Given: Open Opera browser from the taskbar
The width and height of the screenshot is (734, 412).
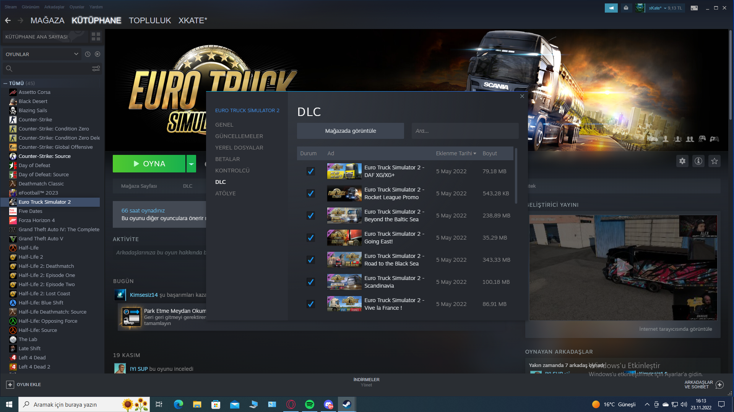Looking at the screenshot, I should (x=291, y=404).
